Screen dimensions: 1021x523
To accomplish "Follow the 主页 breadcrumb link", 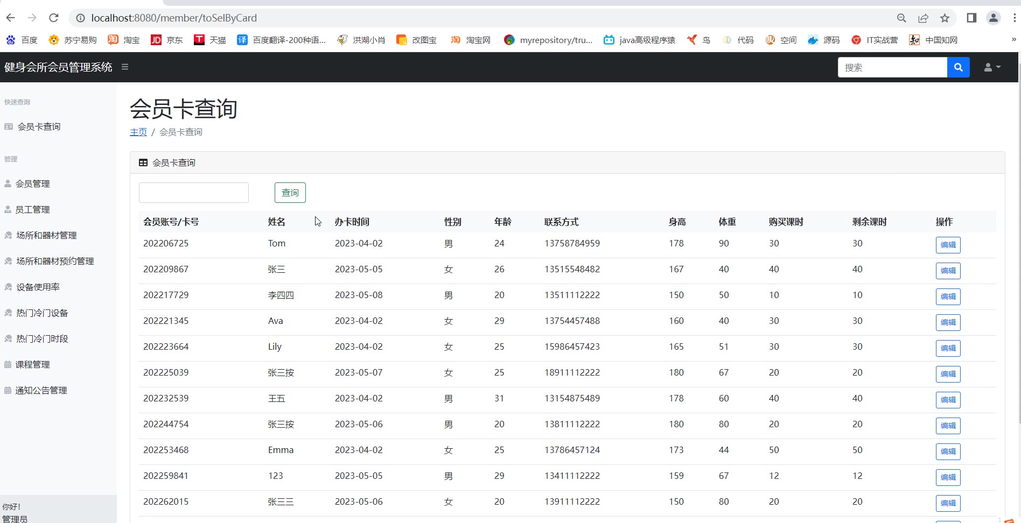I will tap(138, 132).
